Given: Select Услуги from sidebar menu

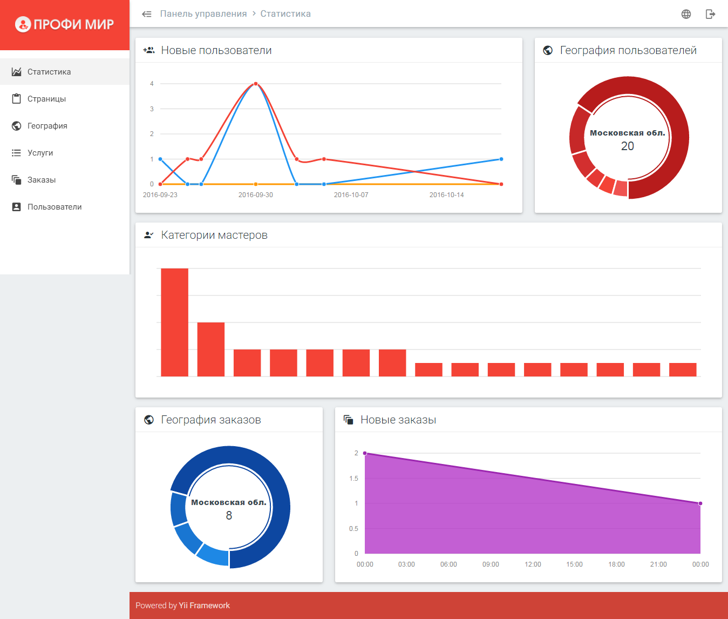Looking at the screenshot, I should [65, 153].
